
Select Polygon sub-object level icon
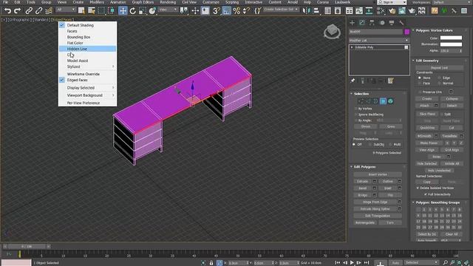(383, 101)
